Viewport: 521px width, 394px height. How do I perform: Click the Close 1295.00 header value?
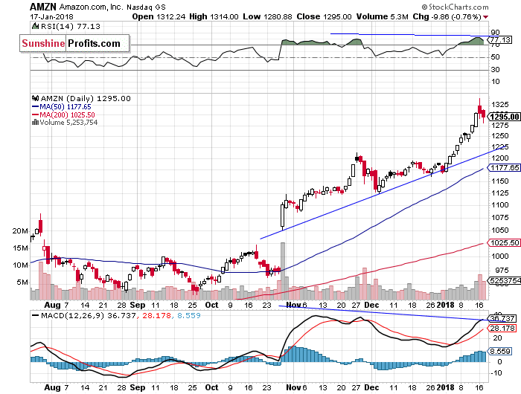point(324,16)
